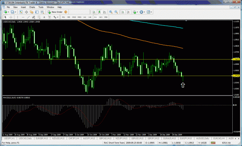Expand the Periods dropdown arrow

pyautogui.click(x=144, y=12)
